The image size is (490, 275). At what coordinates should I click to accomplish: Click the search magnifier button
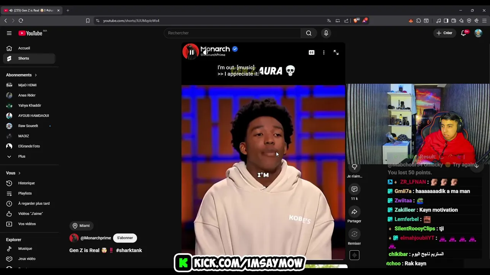tap(309, 33)
